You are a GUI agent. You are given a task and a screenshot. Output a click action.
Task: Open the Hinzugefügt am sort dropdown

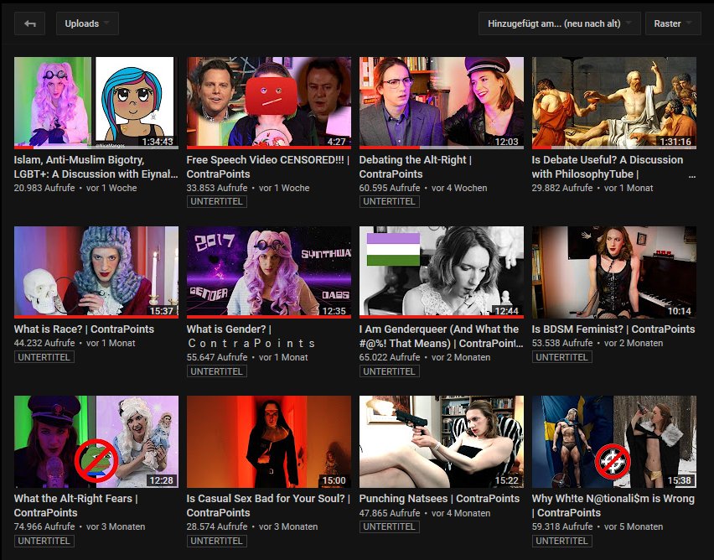[559, 23]
